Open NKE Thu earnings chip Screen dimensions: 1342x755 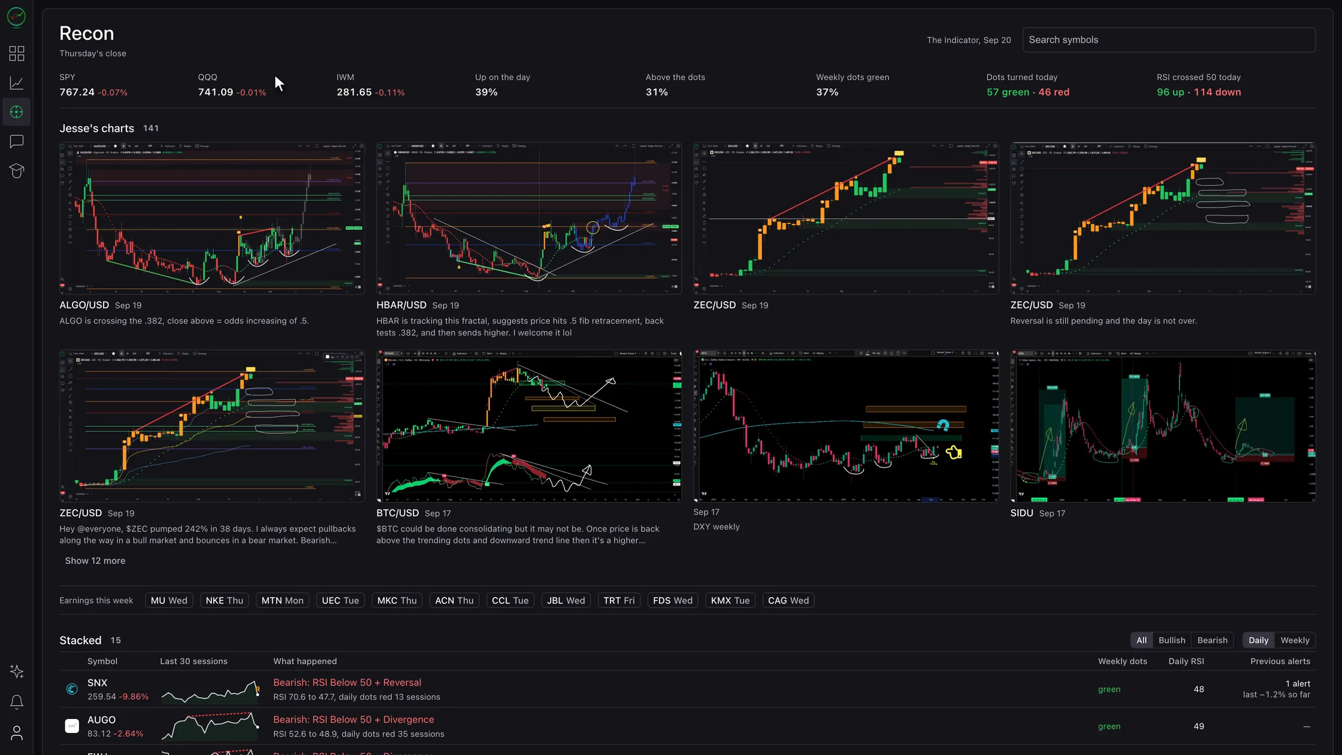pos(225,600)
